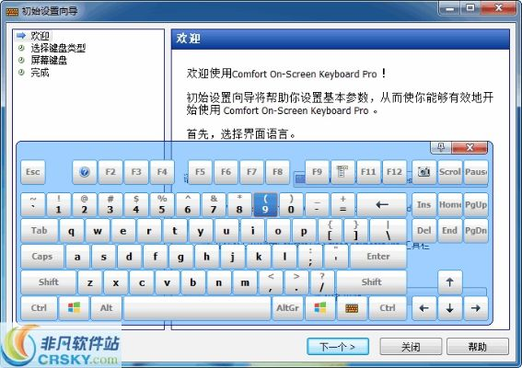Click the Del key
Screen dimensions: 522x368
[x=423, y=231]
